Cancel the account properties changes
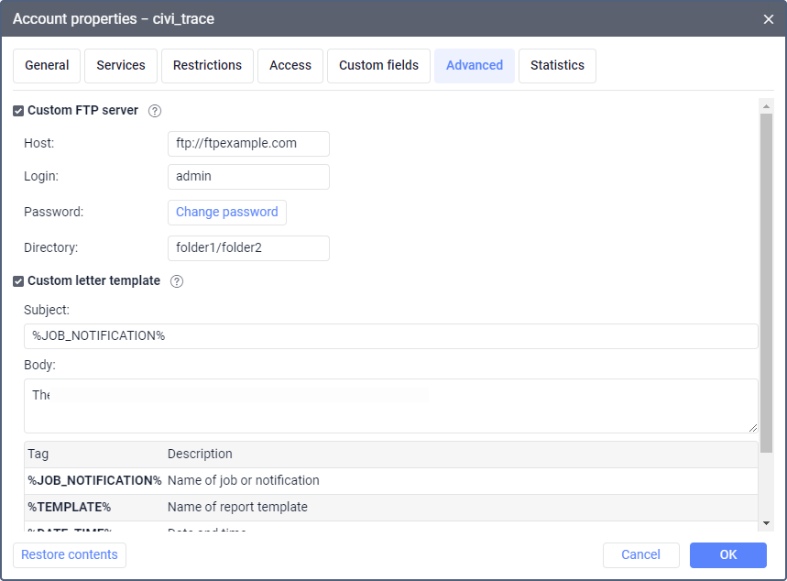 point(640,554)
